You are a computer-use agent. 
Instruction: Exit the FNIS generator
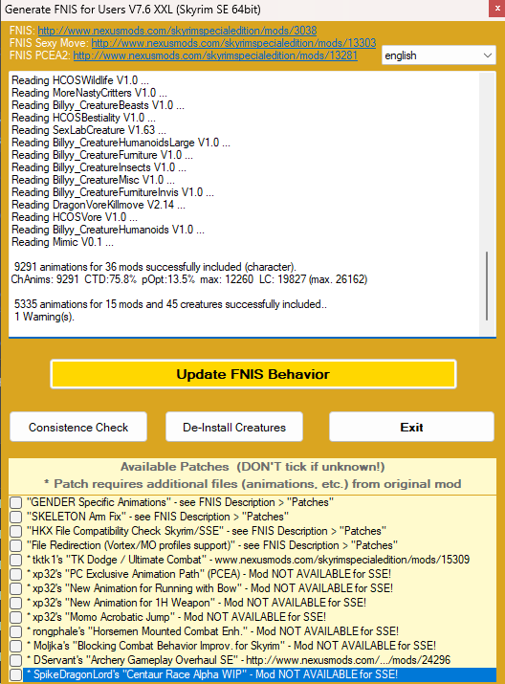click(411, 427)
